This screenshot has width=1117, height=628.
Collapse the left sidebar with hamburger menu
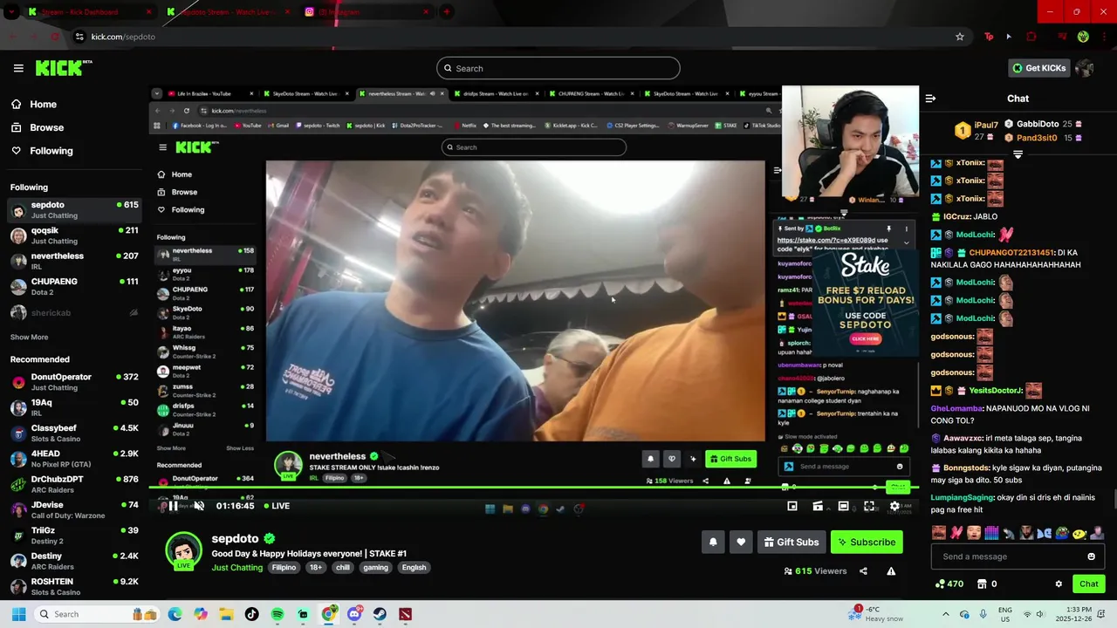18,68
